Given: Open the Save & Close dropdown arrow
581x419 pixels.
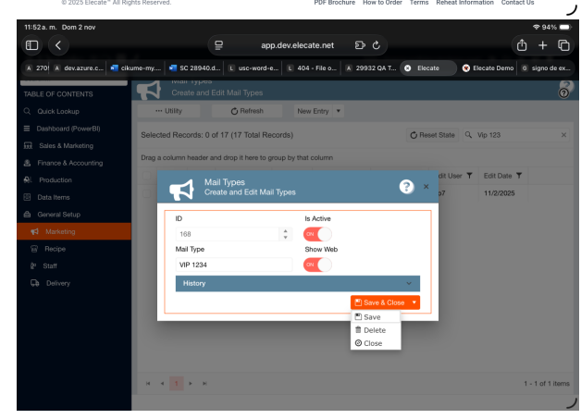Looking at the screenshot, I should pyautogui.click(x=414, y=302).
